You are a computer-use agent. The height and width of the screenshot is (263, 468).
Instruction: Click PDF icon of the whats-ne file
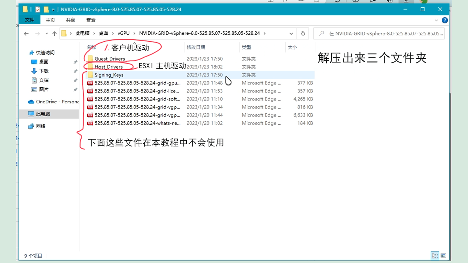pos(90,123)
